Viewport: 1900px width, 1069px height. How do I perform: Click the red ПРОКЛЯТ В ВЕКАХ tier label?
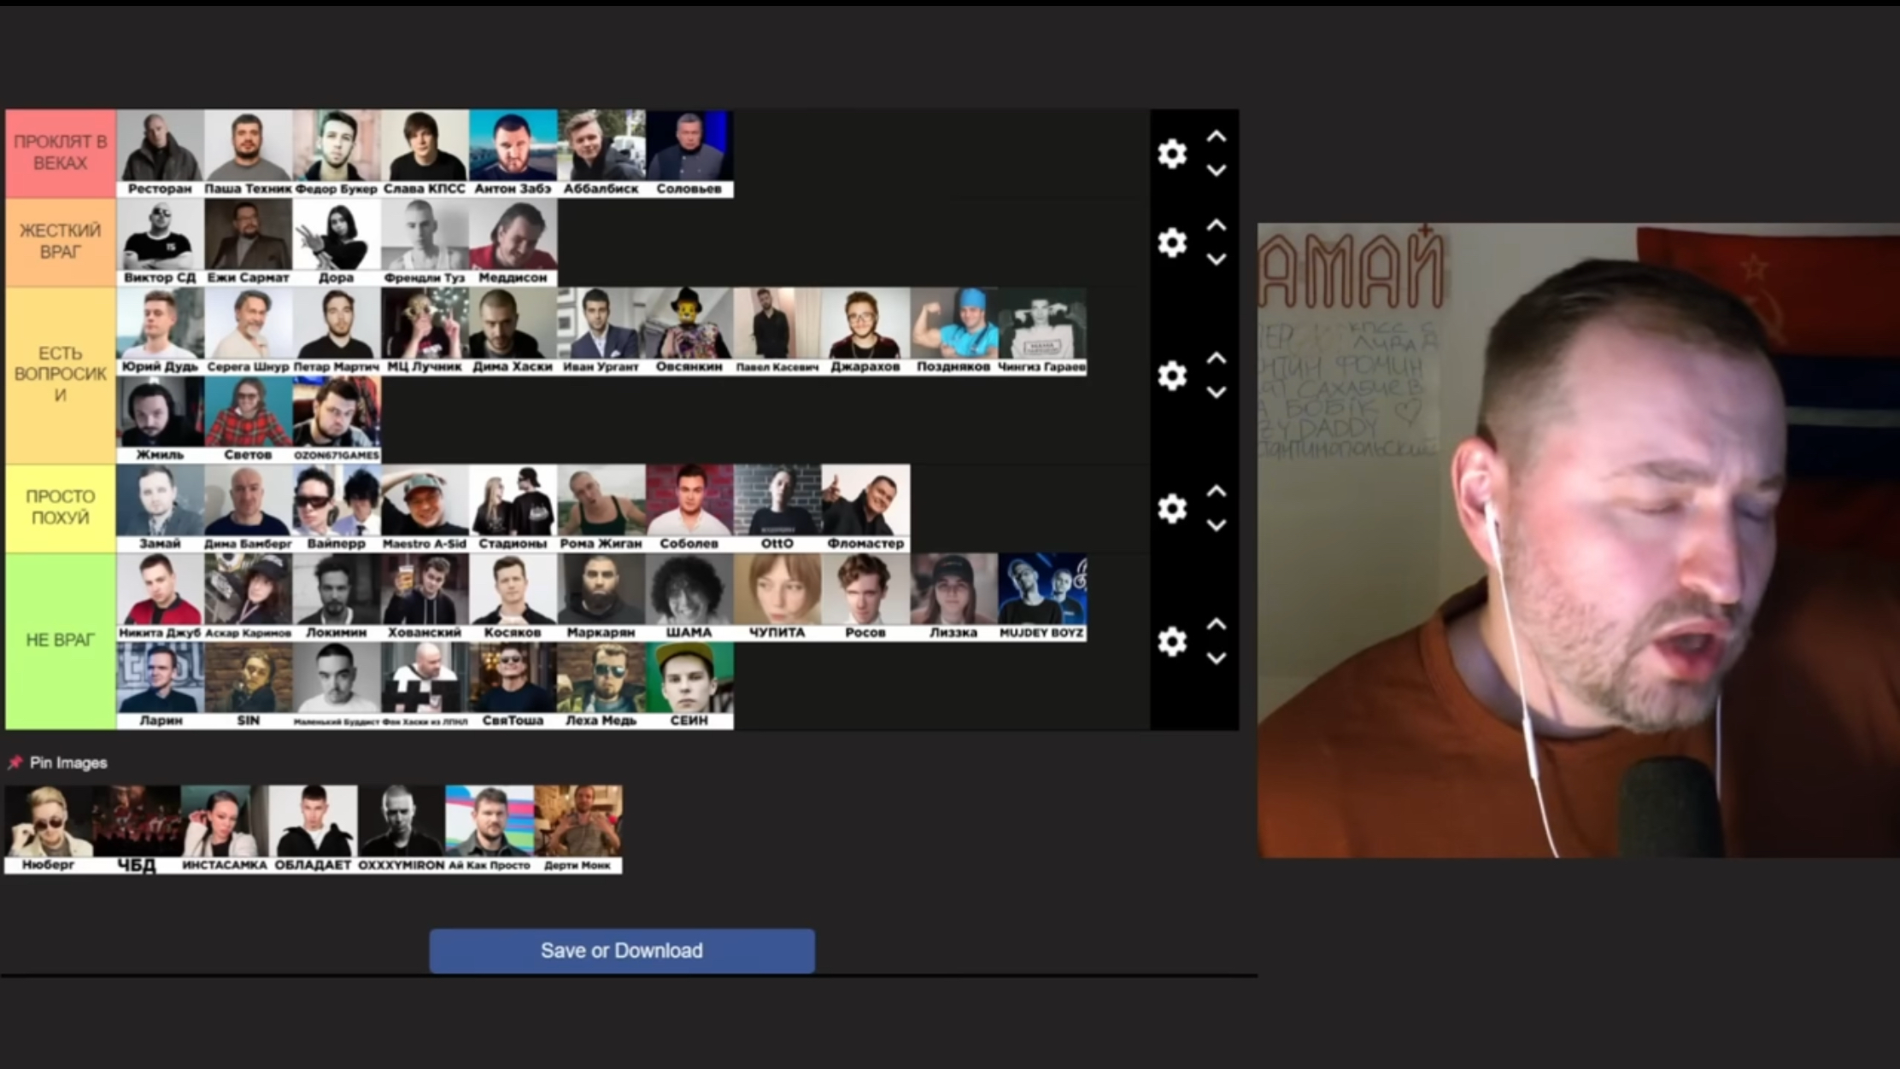tap(61, 154)
